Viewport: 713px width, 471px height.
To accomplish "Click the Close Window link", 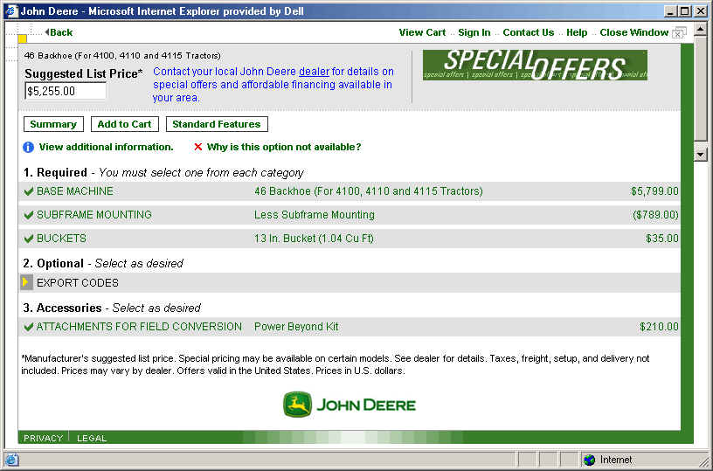I will (x=633, y=32).
